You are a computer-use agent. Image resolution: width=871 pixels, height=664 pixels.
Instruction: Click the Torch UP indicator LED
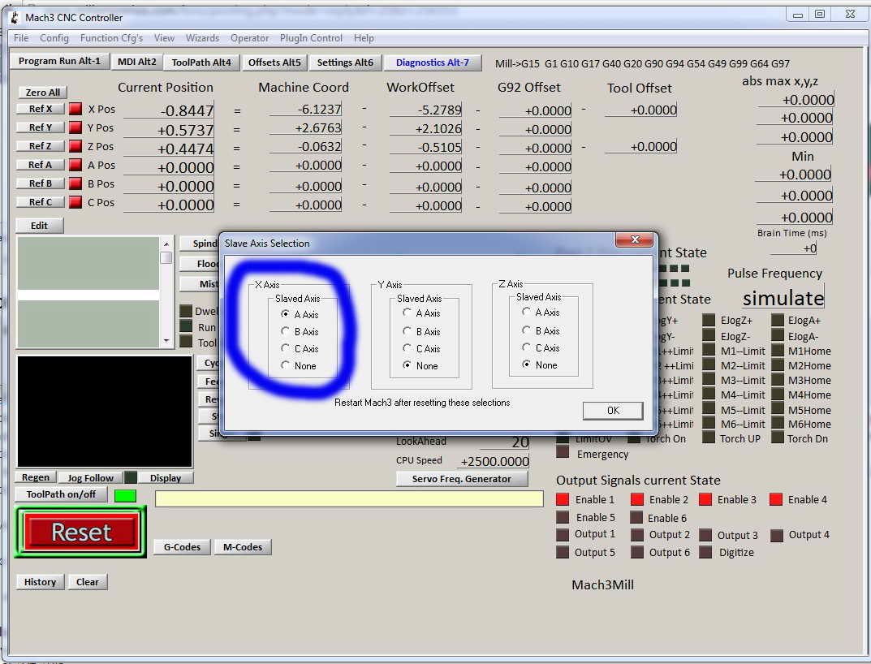[x=708, y=438]
